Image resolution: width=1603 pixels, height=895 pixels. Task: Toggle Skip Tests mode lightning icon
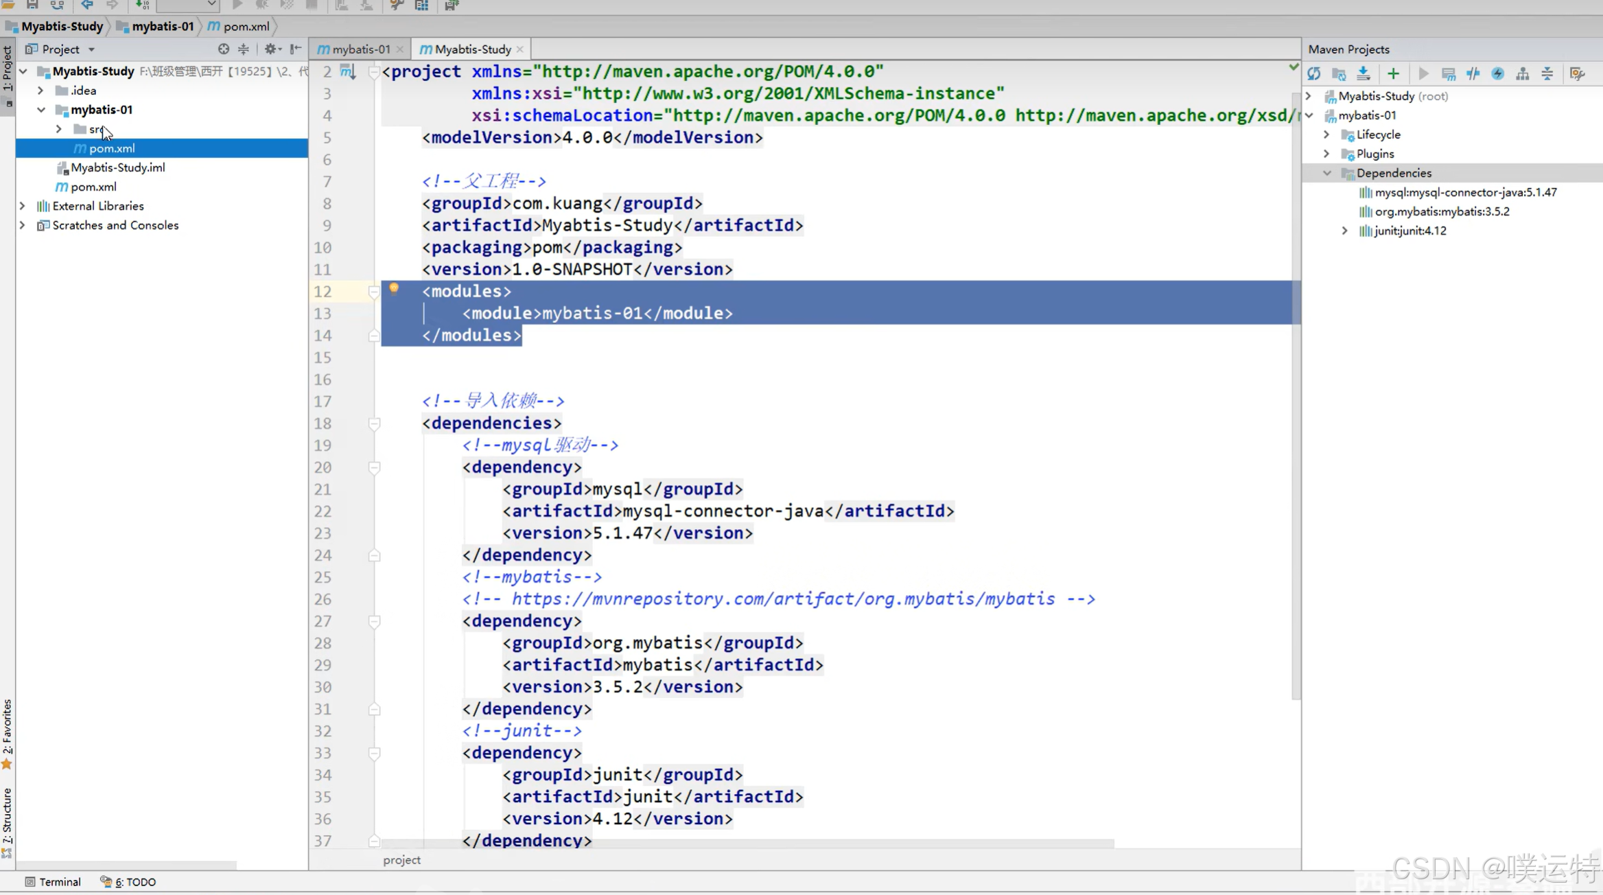(1498, 73)
